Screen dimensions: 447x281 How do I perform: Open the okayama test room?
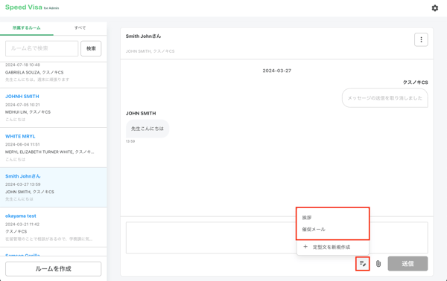[x=54, y=227]
